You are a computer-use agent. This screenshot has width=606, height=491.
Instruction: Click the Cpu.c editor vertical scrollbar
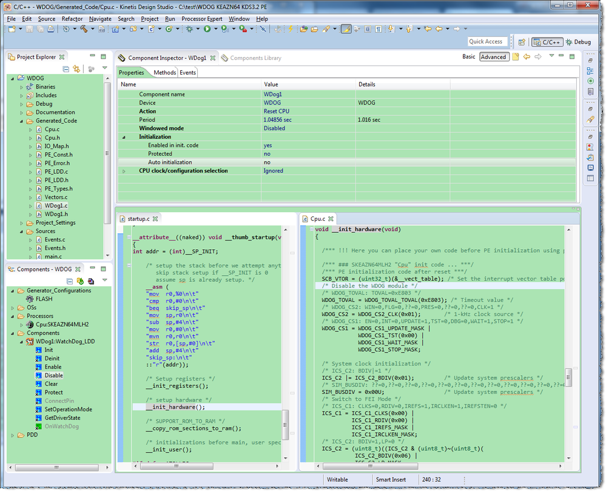point(568,376)
